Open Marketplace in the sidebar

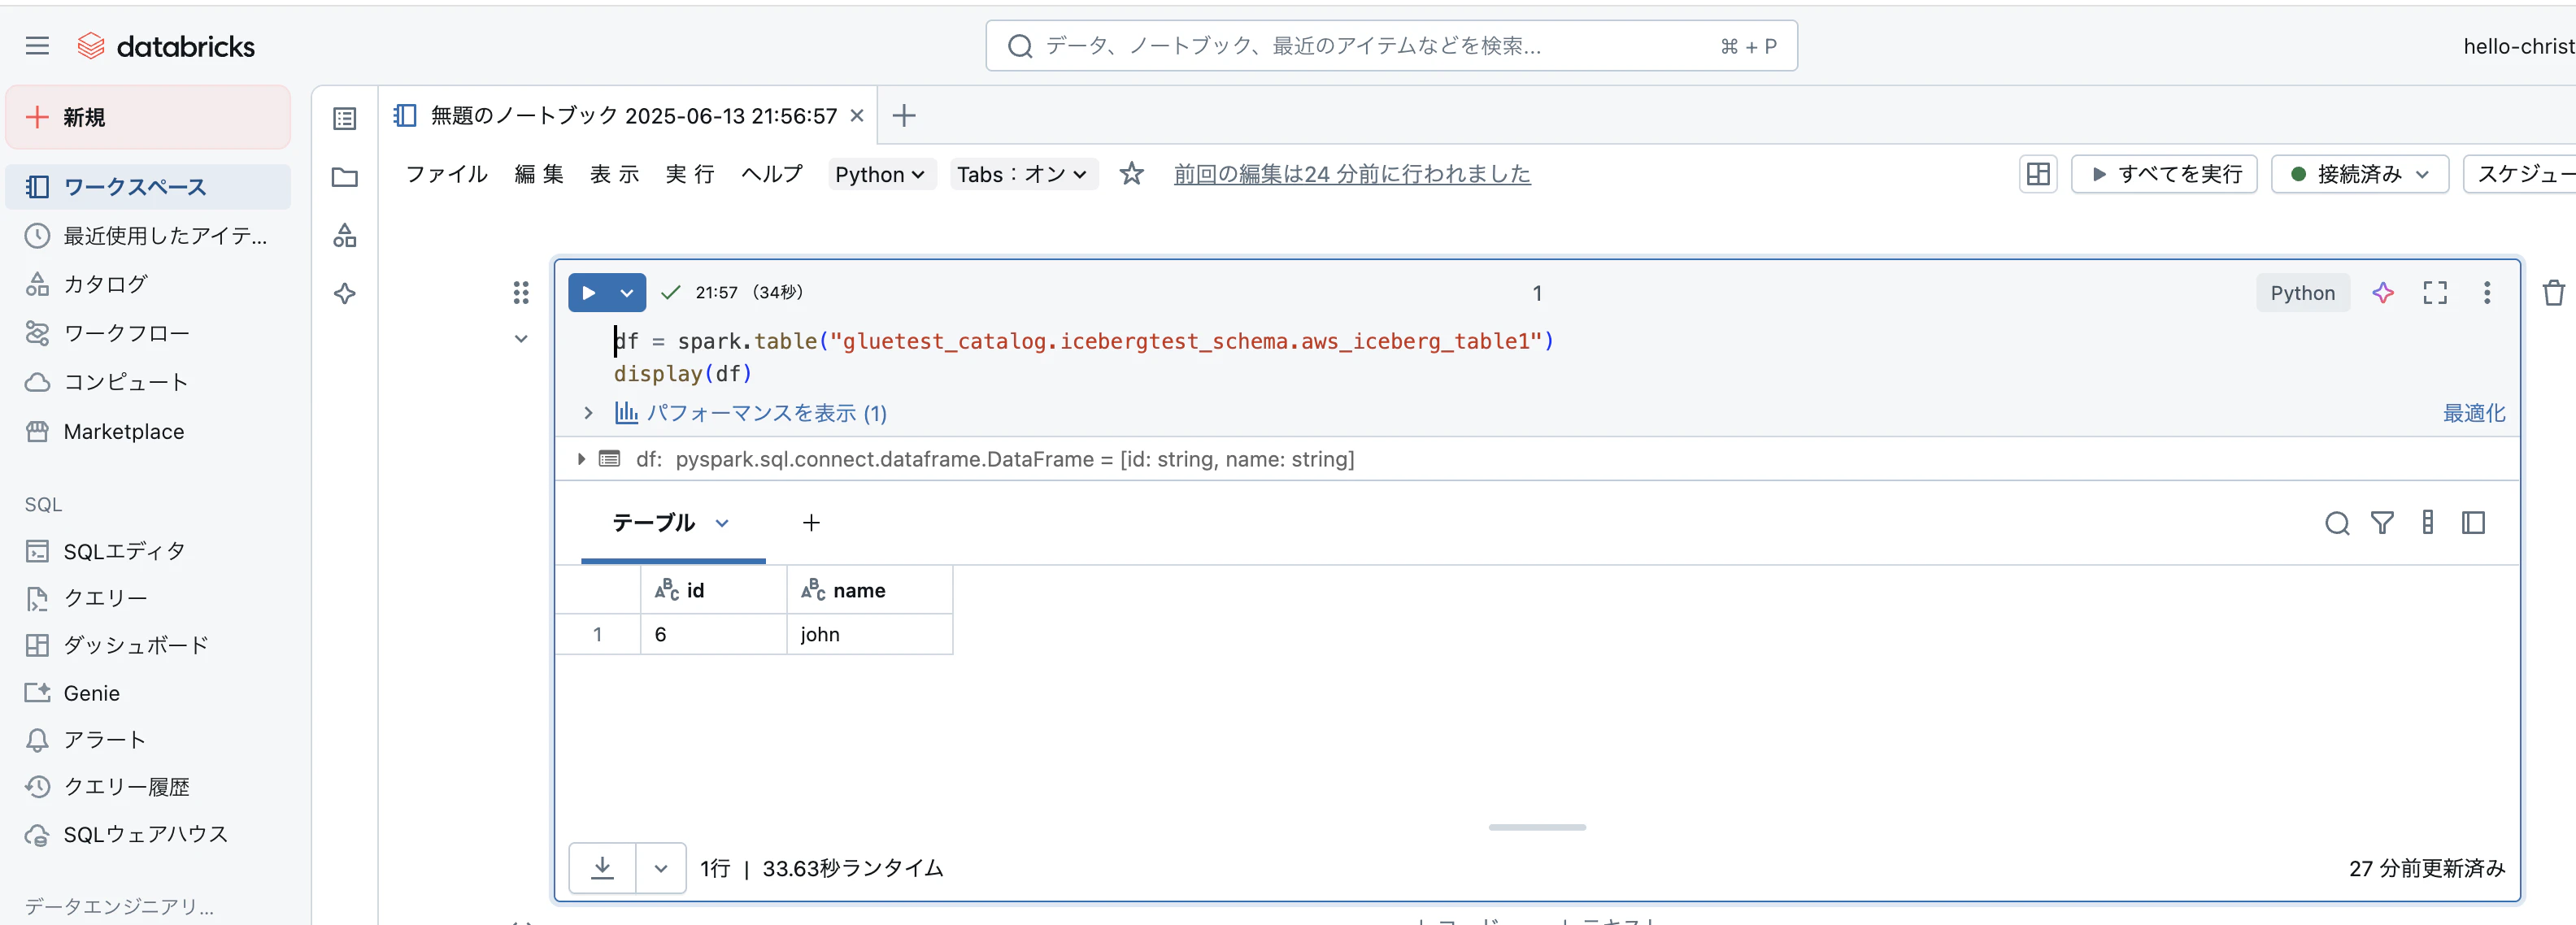pyautogui.click(x=148, y=431)
